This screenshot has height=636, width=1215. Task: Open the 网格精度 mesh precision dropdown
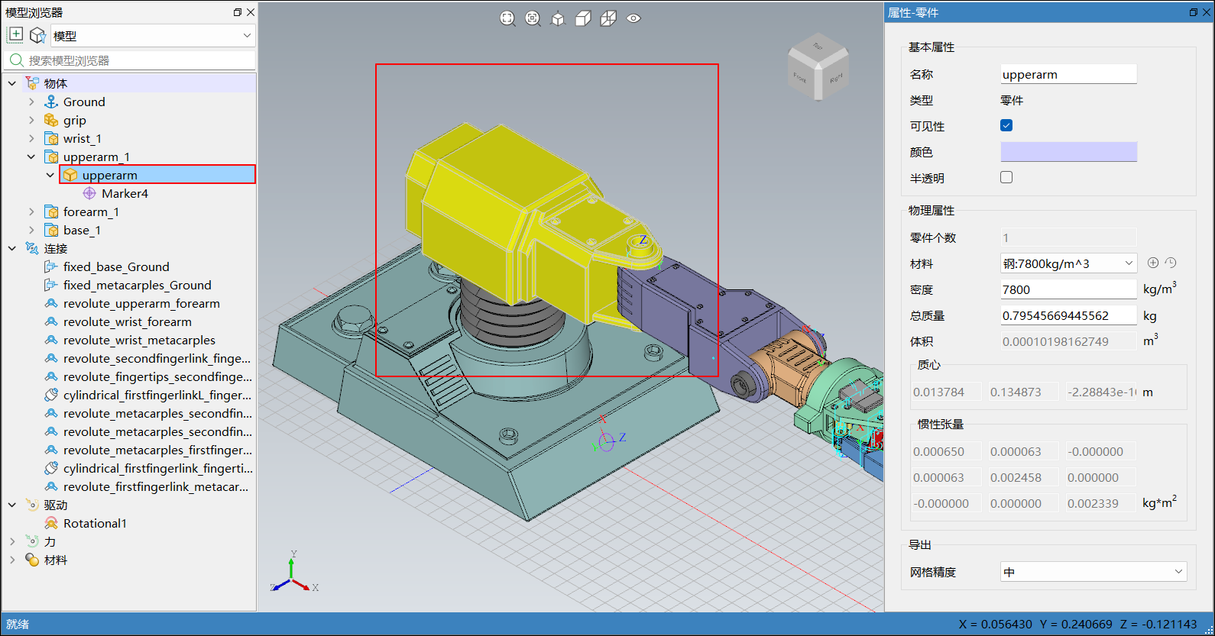coord(1093,572)
